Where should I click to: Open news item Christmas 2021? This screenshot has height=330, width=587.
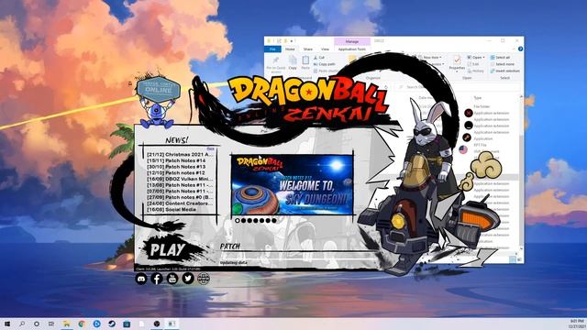click(180, 154)
